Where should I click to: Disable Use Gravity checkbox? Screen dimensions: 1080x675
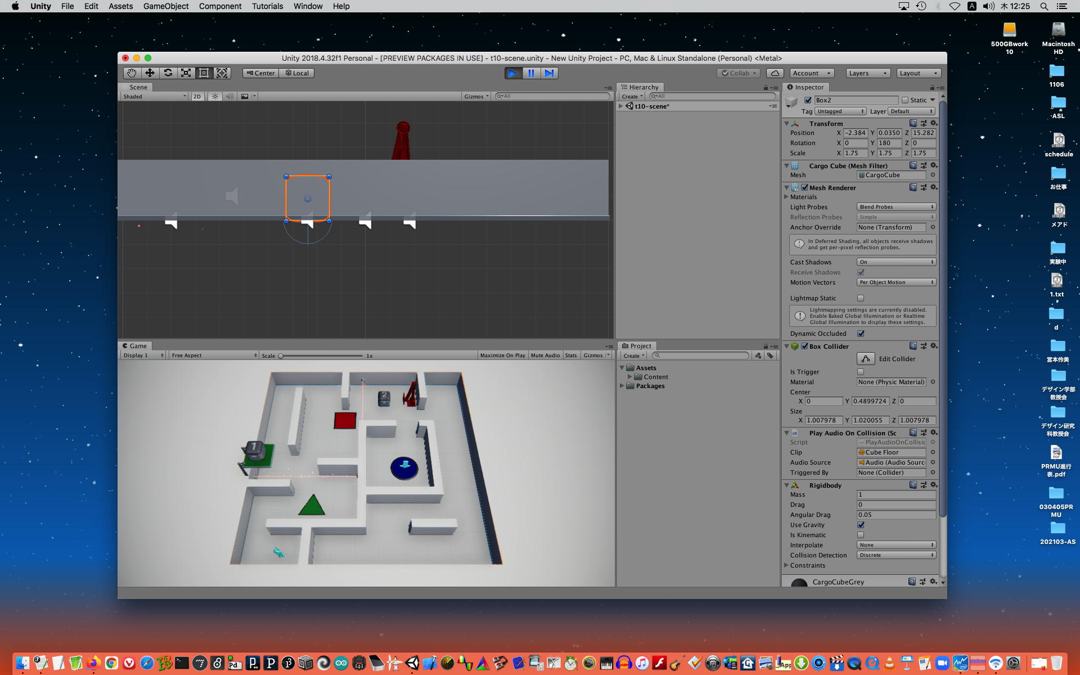(860, 525)
